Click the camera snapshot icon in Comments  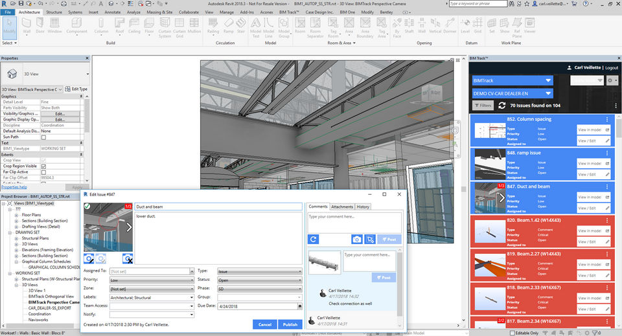point(356,240)
